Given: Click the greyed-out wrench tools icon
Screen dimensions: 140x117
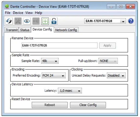Looking at the screenshot, I should point(18,21).
